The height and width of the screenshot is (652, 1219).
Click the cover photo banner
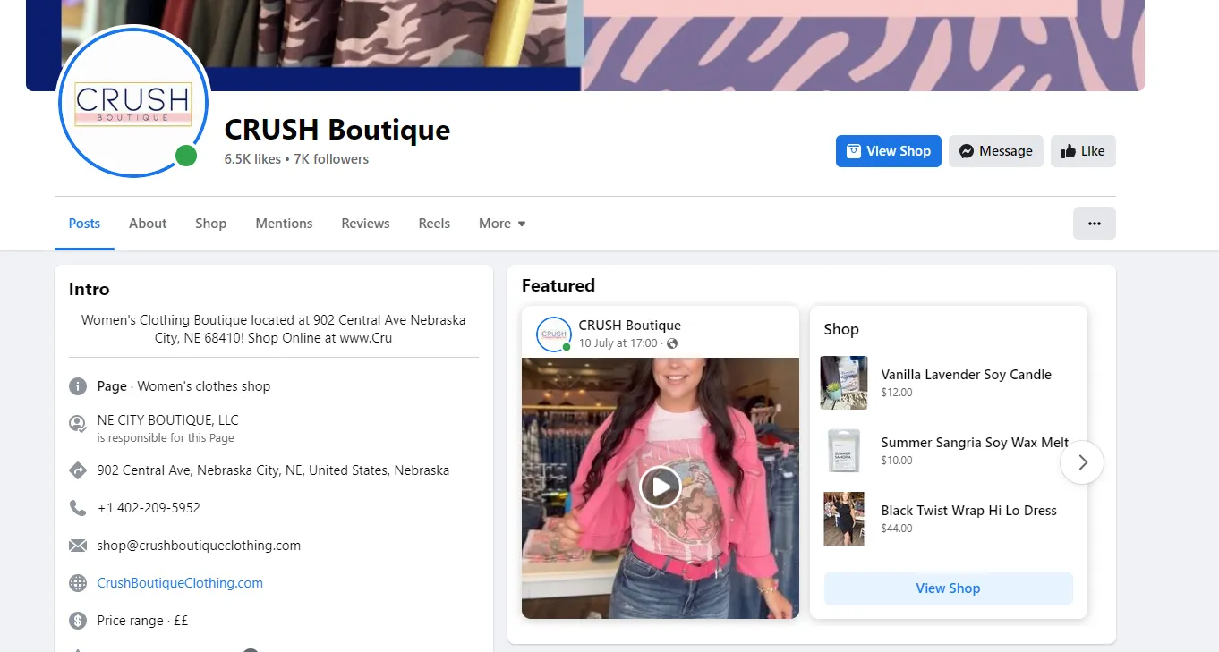(x=585, y=45)
